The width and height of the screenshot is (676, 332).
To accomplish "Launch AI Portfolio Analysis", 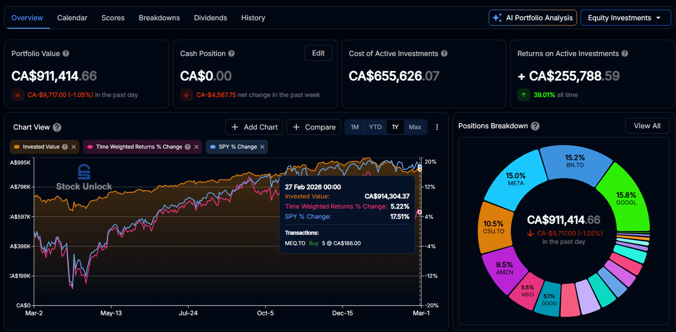I will [533, 18].
